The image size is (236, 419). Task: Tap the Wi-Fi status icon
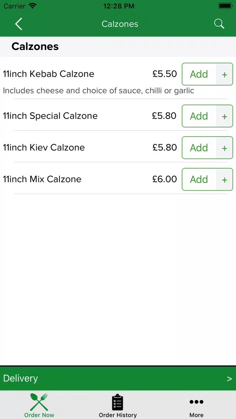pyautogui.click(x=33, y=6)
